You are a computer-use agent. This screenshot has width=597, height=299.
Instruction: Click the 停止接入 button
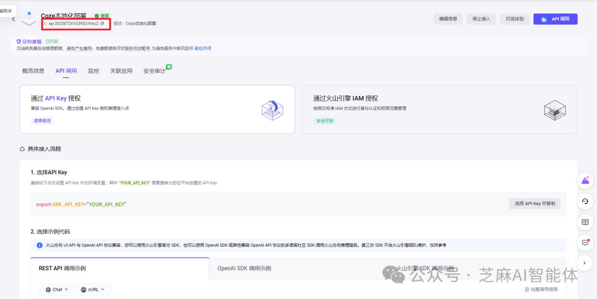[481, 19]
